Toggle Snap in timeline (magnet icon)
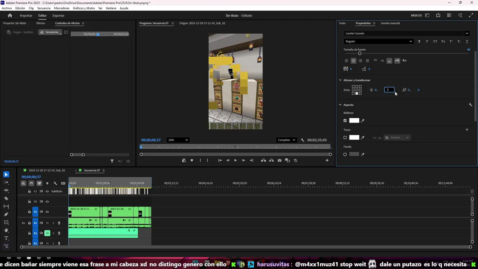Screen dimensions: 478x269 [31, 183]
